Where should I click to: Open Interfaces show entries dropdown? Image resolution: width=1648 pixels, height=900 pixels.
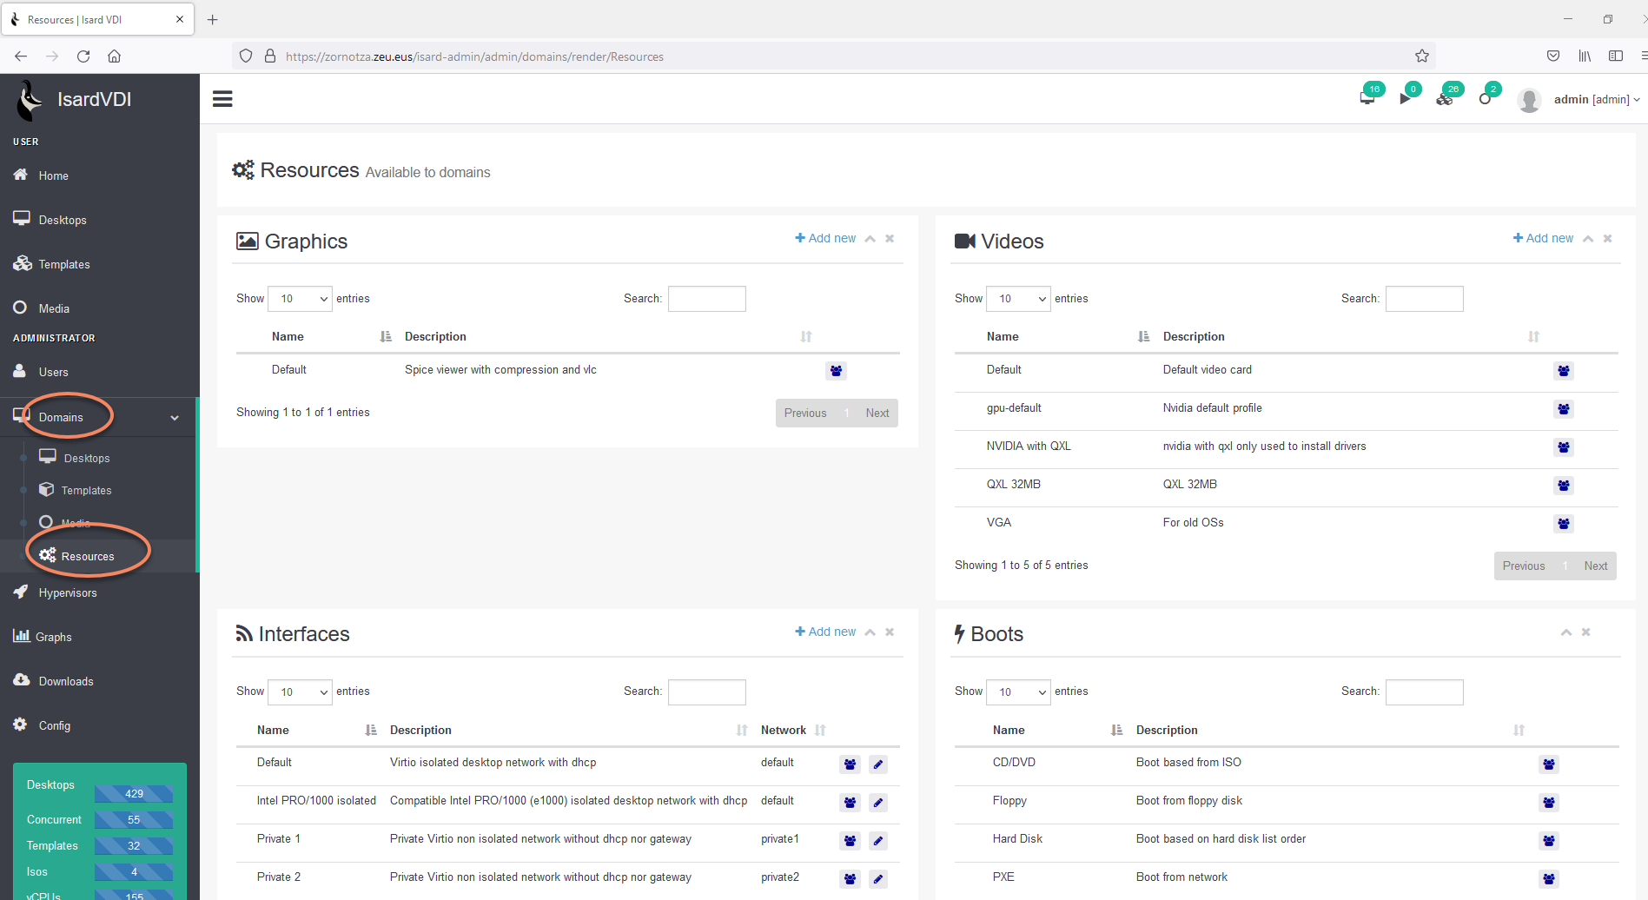click(300, 692)
